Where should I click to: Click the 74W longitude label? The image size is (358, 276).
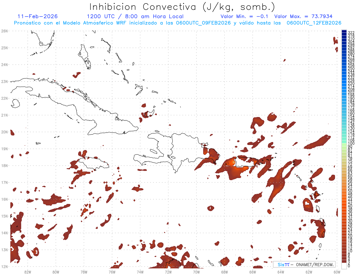pos(140,272)
